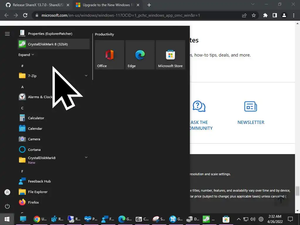Image resolution: width=300 pixels, height=225 pixels.
Task: Open a new Chrome tab
Action: point(149,5)
